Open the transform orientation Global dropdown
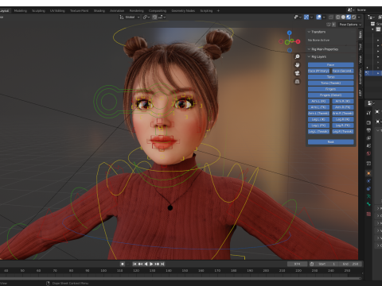The width and height of the screenshot is (382, 286). [130, 17]
